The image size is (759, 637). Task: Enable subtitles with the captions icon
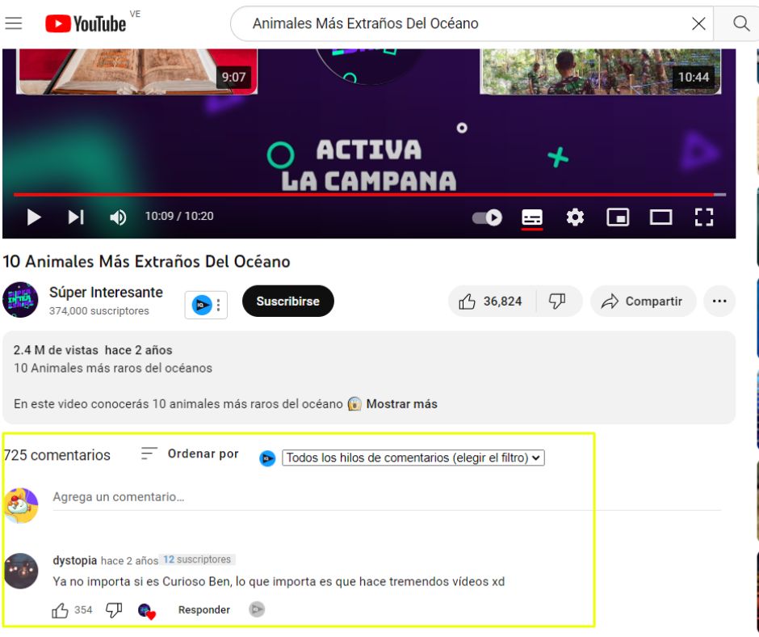point(531,217)
